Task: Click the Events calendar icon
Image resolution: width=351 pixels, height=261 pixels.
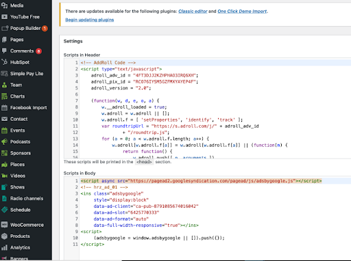Action: click(x=4, y=130)
